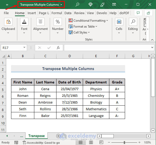Show more ribbon commands right arrow
This screenshot has width=156, height=145.
[148, 29]
